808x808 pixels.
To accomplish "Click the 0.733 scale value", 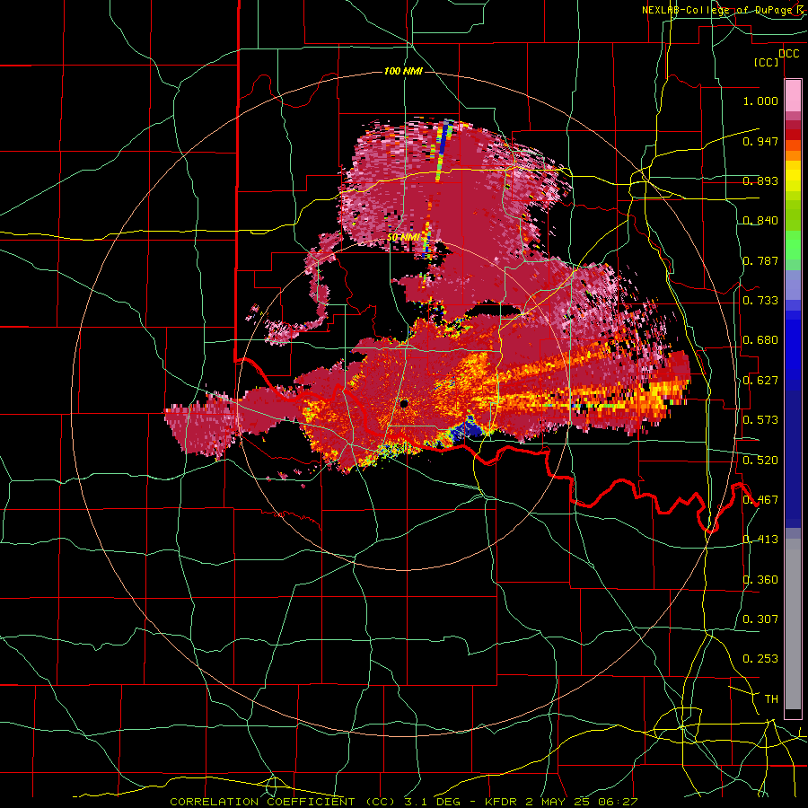I will [x=760, y=301].
